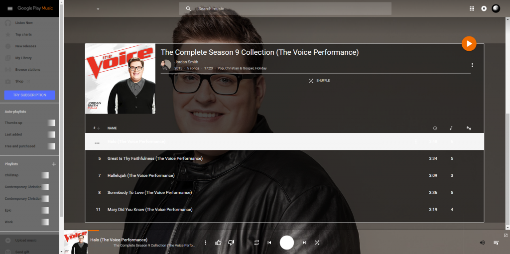Open the play queue icon
510x254 pixels.
[497, 243]
